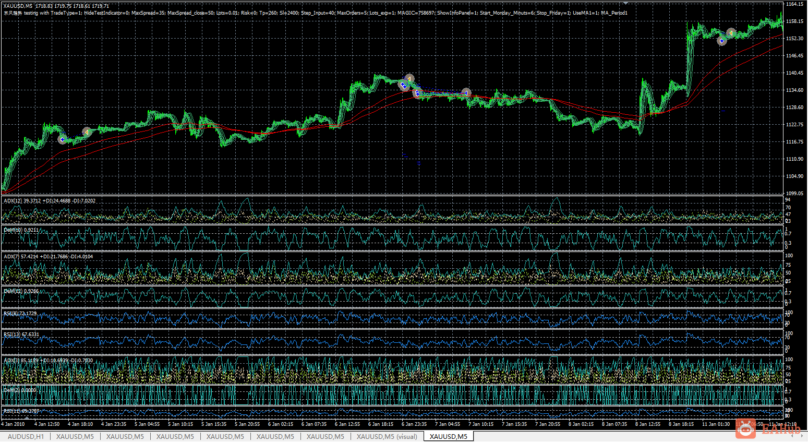Switch to the AUDUSD,H1 chart tab
This screenshot has height=442, width=808.
26,436
